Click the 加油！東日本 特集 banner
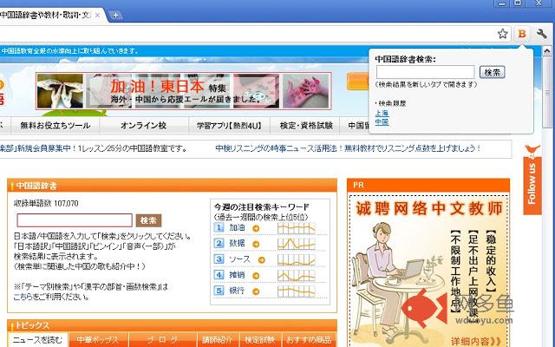The width and height of the screenshot is (555, 347). (x=183, y=91)
